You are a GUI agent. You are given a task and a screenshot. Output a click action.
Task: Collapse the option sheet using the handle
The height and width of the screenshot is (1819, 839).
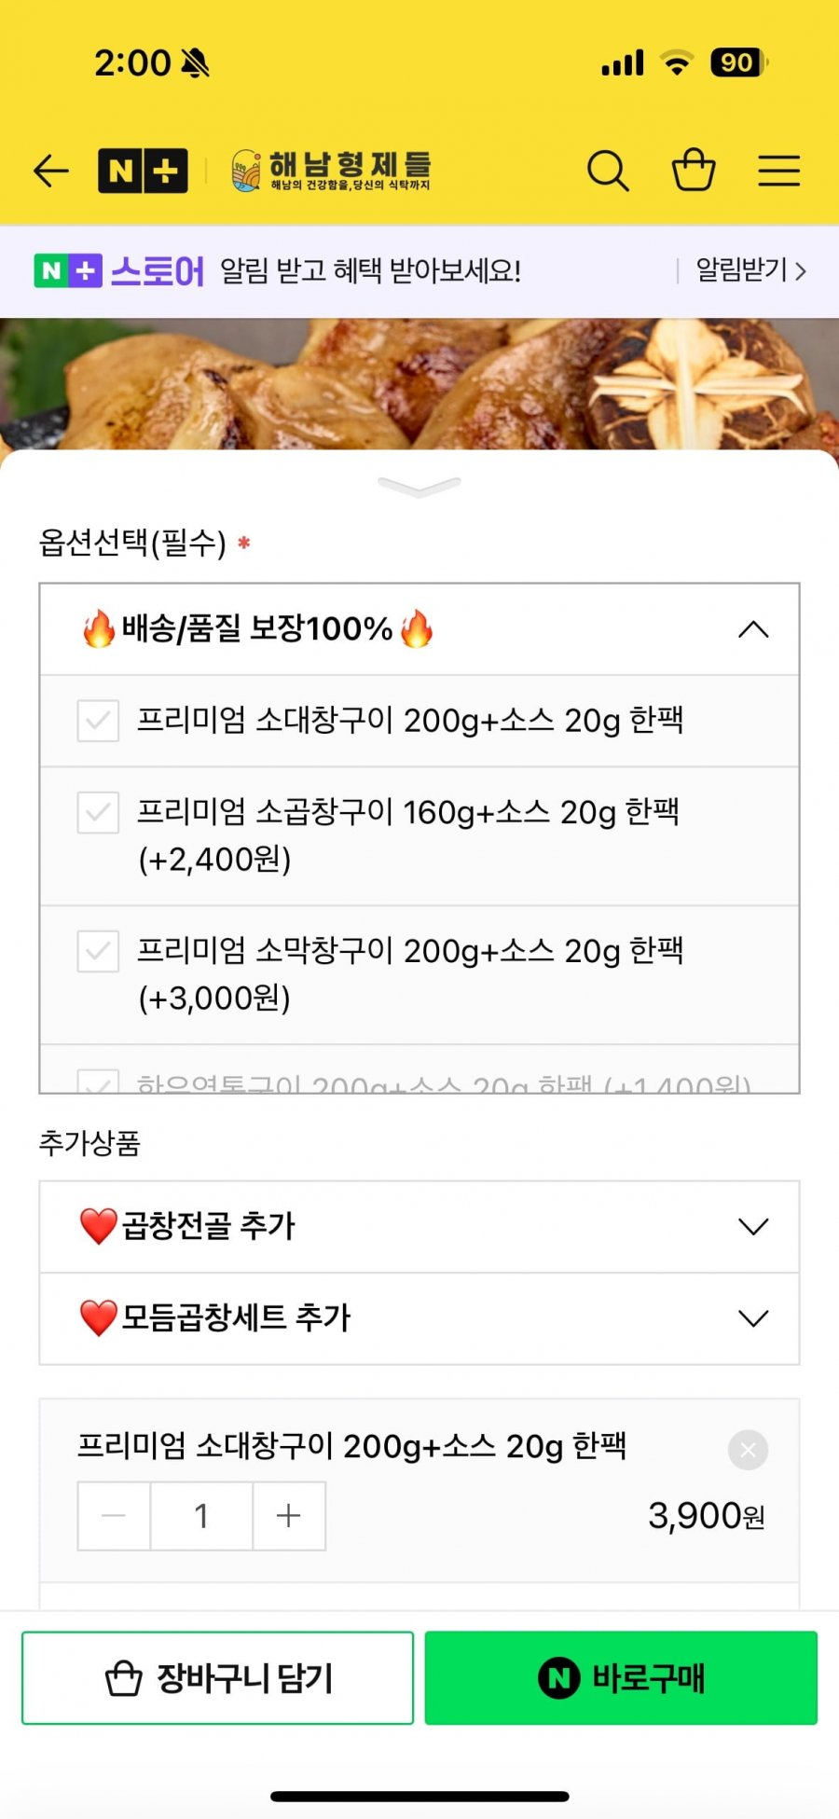click(419, 486)
